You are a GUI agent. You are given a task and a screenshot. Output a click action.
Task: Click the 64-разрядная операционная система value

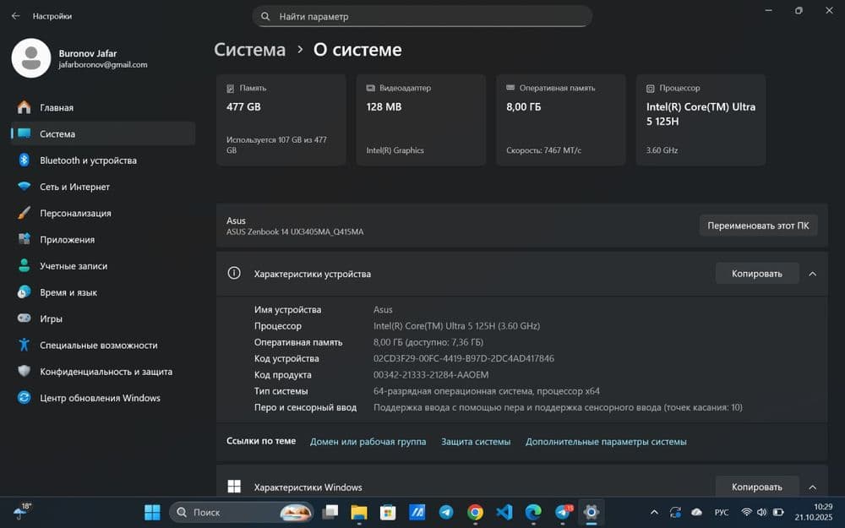pyautogui.click(x=487, y=391)
